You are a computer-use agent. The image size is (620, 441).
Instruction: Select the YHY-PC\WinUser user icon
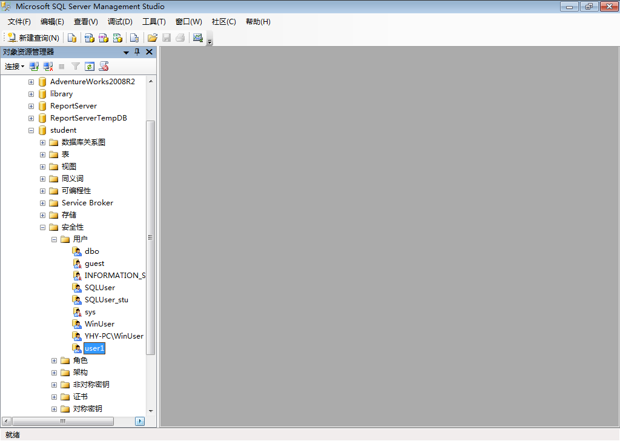tap(77, 336)
